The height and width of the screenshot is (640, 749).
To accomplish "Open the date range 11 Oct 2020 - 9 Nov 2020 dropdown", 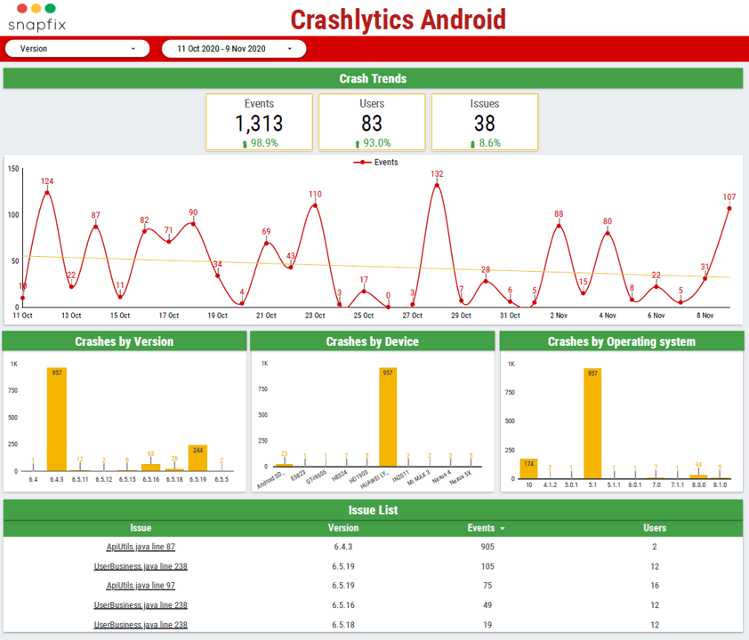I will click(234, 49).
